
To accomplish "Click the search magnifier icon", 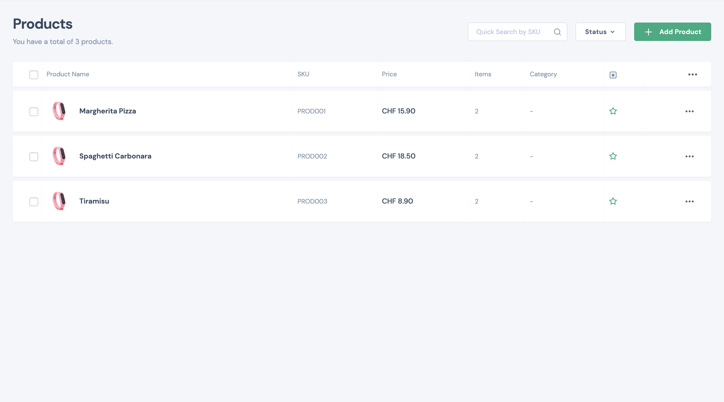I will tap(557, 32).
